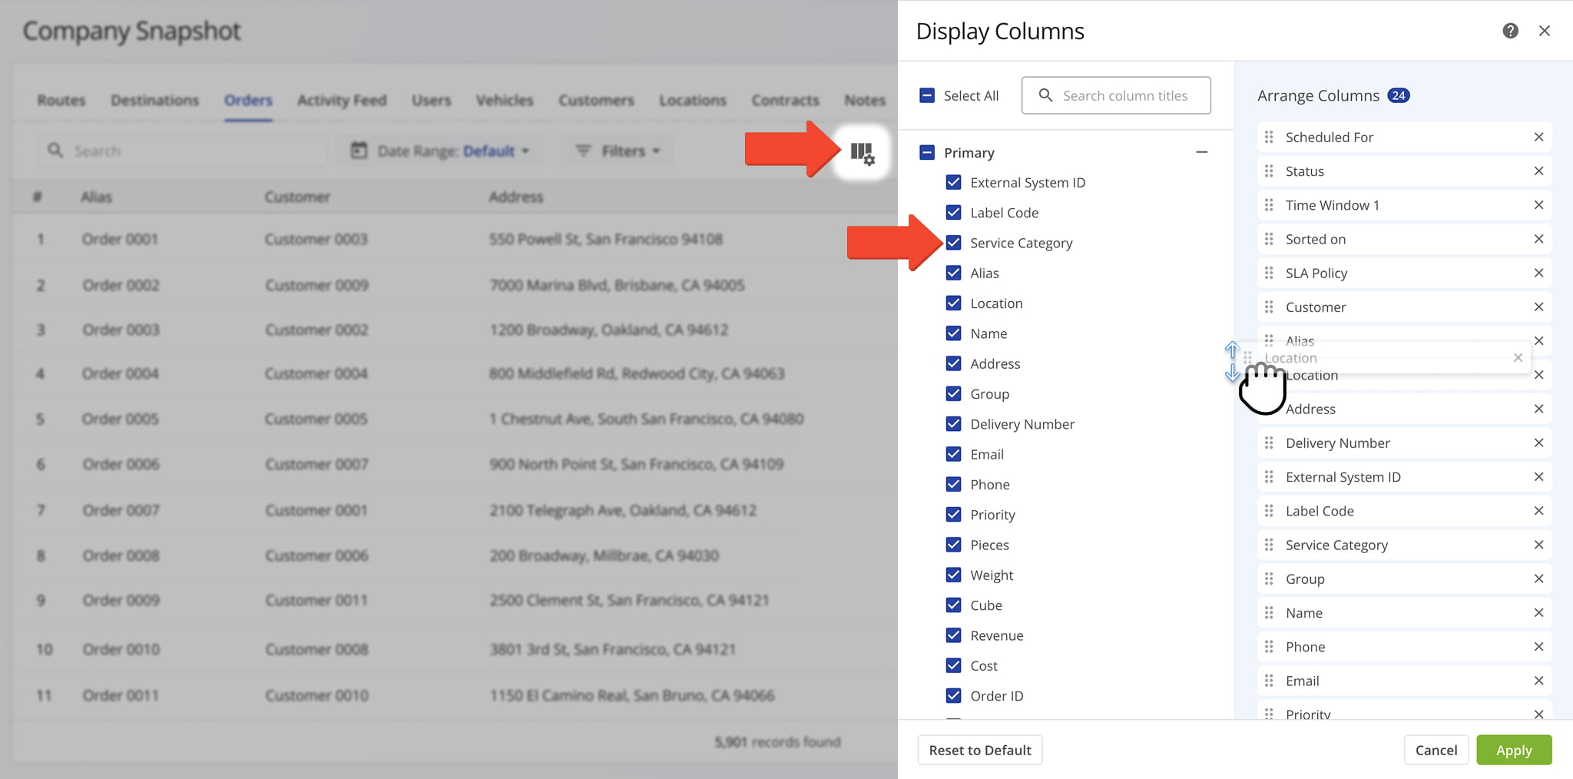1573x779 pixels.
Task: Click the Reset to Default button
Action: click(x=980, y=750)
